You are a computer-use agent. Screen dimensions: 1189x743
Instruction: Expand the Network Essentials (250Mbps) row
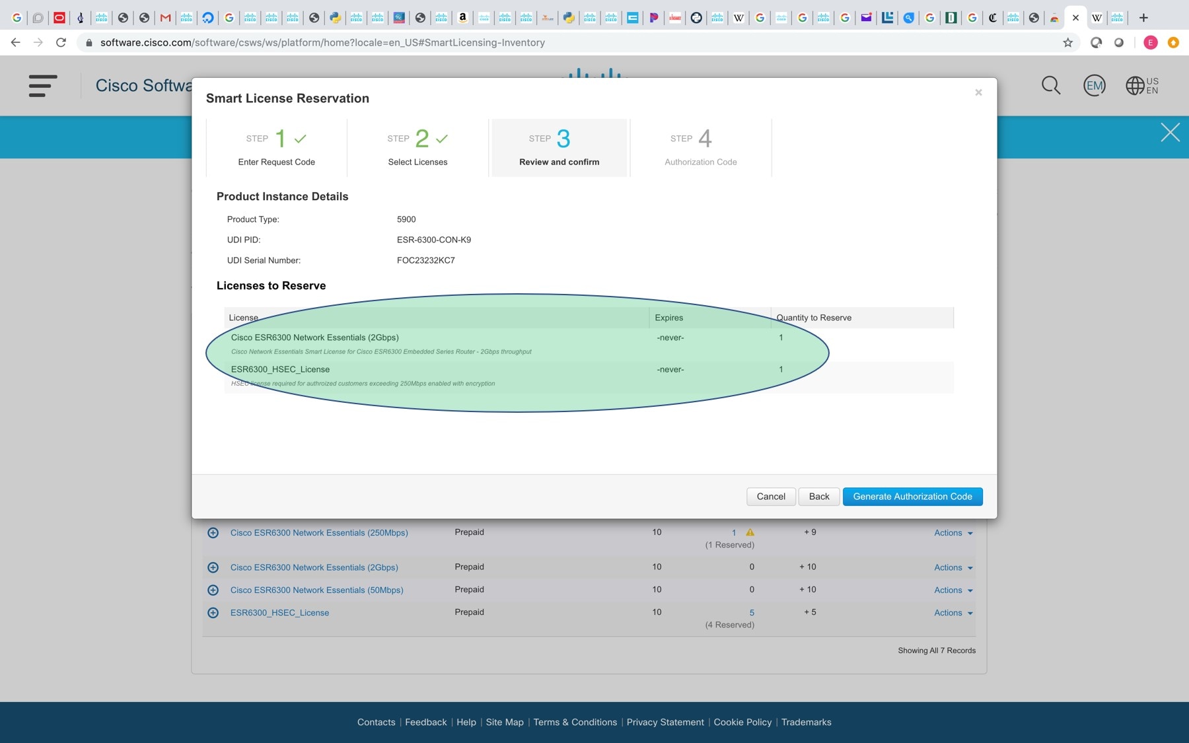(x=213, y=533)
